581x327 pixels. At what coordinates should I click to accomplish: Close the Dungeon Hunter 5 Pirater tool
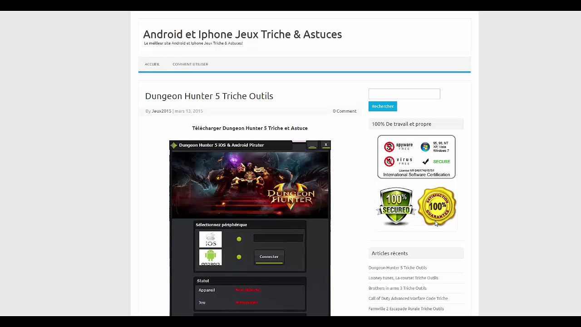[x=325, y=145]
